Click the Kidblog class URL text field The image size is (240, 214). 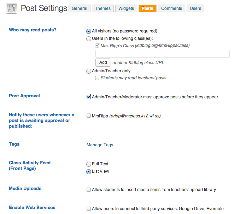[x=162, y=54]
